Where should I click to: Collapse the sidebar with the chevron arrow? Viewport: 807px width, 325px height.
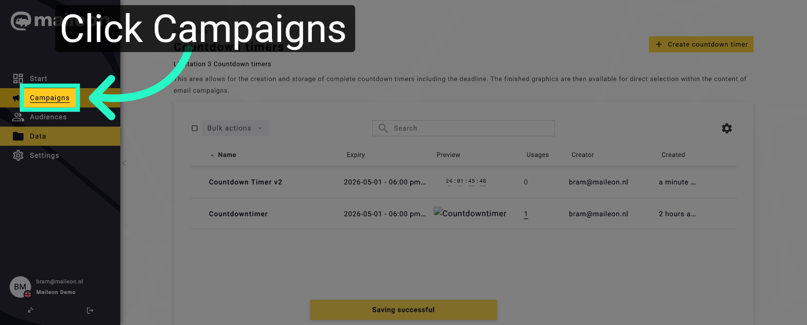(x=124, y=163)
